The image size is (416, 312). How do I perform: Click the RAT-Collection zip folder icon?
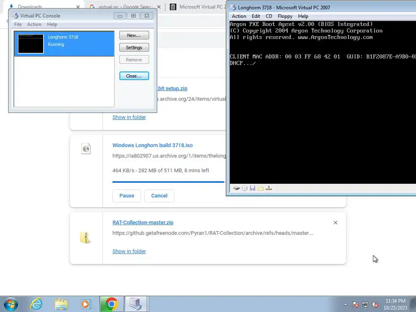click(x=85, y=237)
